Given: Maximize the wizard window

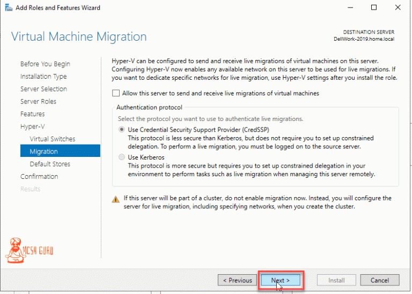Looking at the screenshot, I should 374,7.
